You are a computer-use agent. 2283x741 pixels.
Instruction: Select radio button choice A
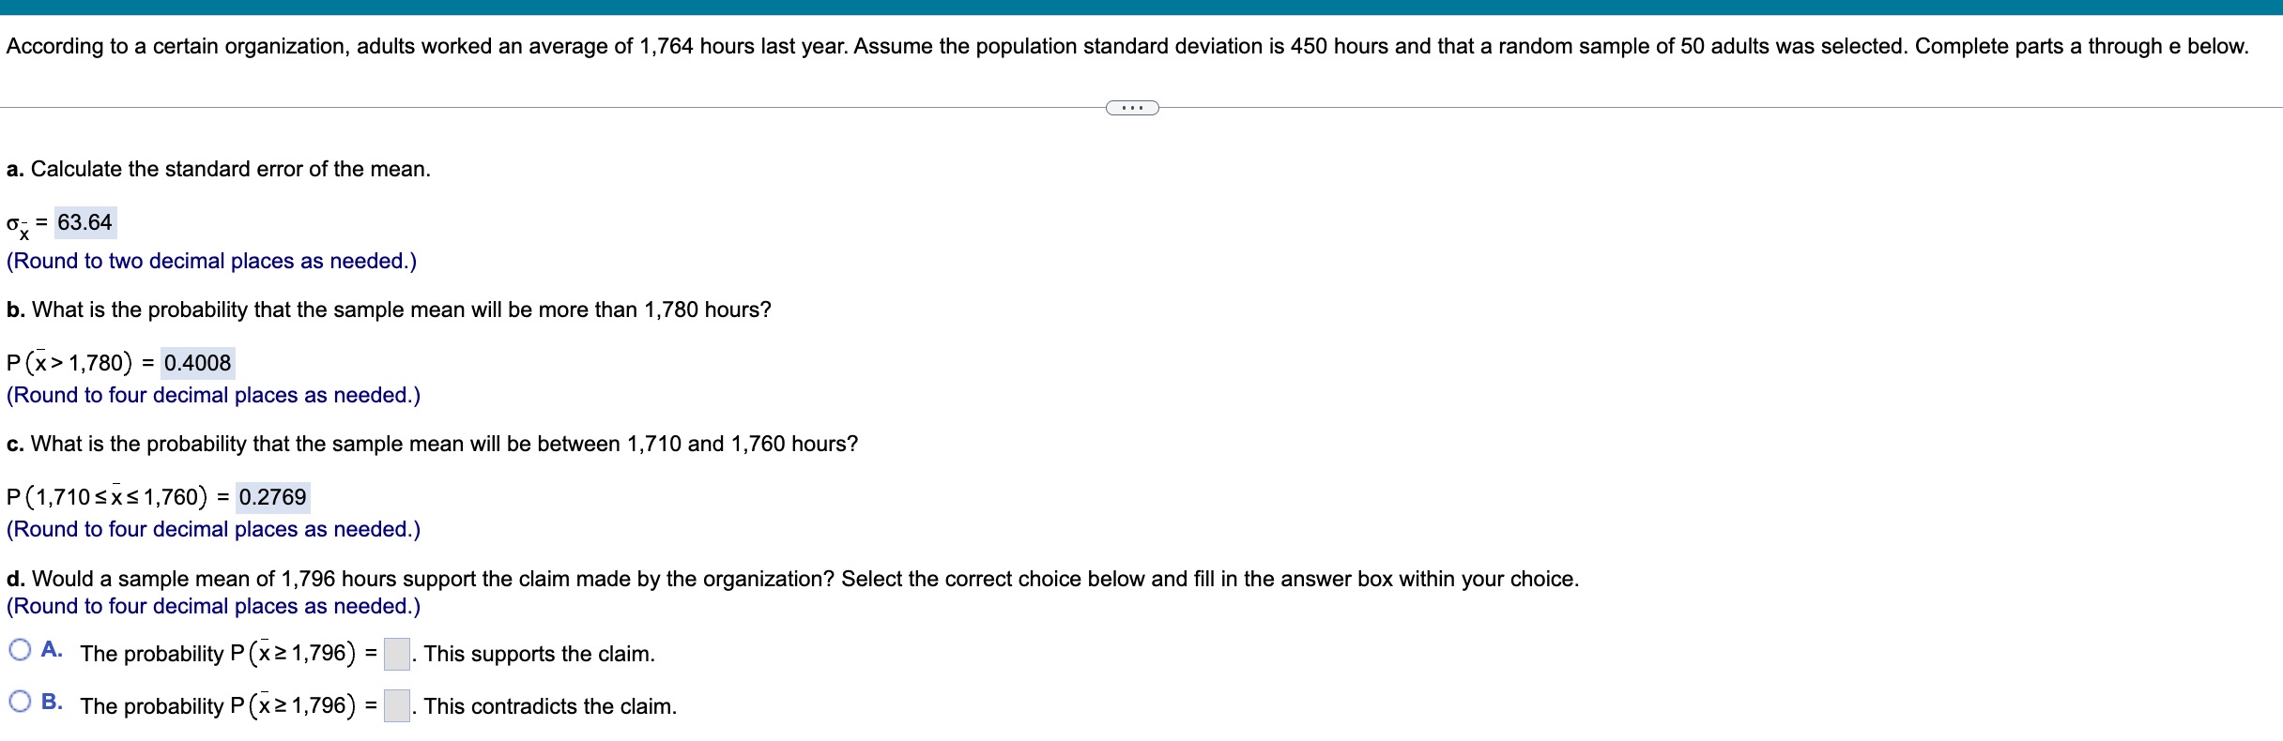[x=19, y=648]
